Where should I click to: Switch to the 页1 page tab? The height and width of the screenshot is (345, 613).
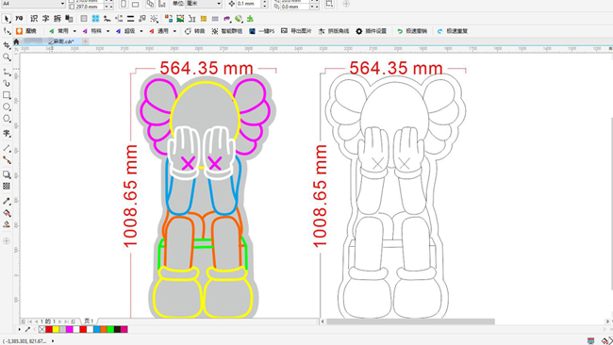coord(90,321)
